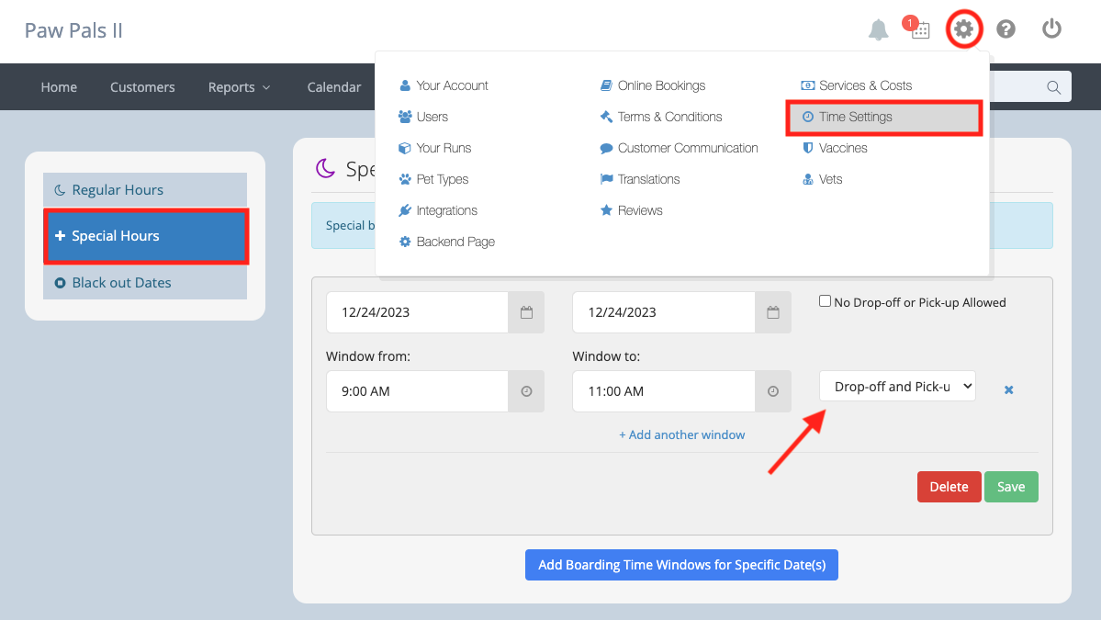
Task: Open the help question mark icon
Action: [1006, 28]
